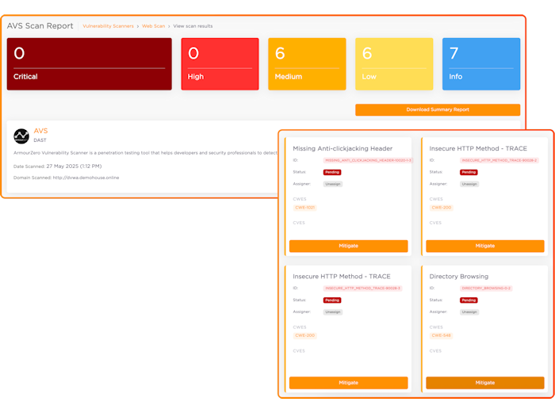This screenshot has width=555, height=417.
Task: Mitigate the Directory Browsing vulnerability
Action: pos(485,383)
